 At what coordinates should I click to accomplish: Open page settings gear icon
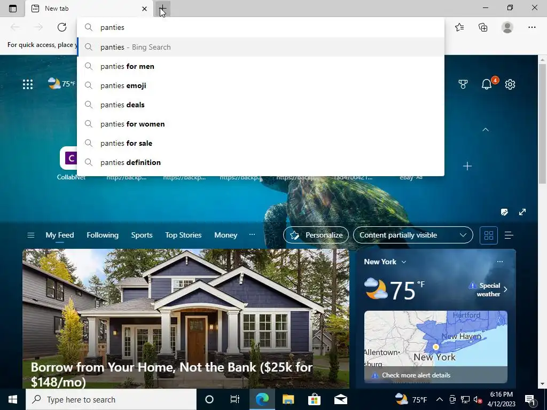510,84
